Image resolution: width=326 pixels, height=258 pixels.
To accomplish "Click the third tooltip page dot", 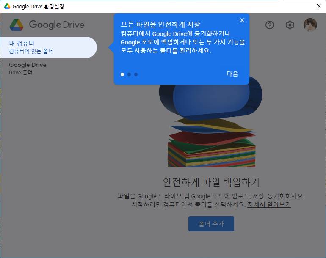I will (136, 74).
